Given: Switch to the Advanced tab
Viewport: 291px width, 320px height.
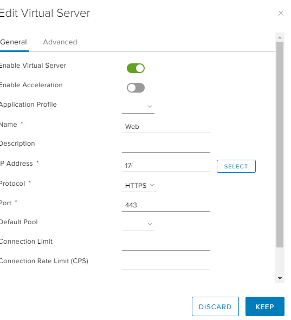Looking at the screenshot, I should [x=60, y=42].
